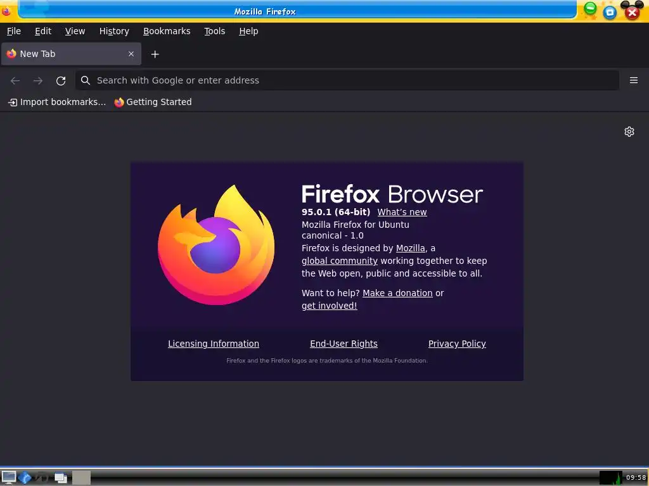Open End-User Rights link

click(x=344, y=344)
